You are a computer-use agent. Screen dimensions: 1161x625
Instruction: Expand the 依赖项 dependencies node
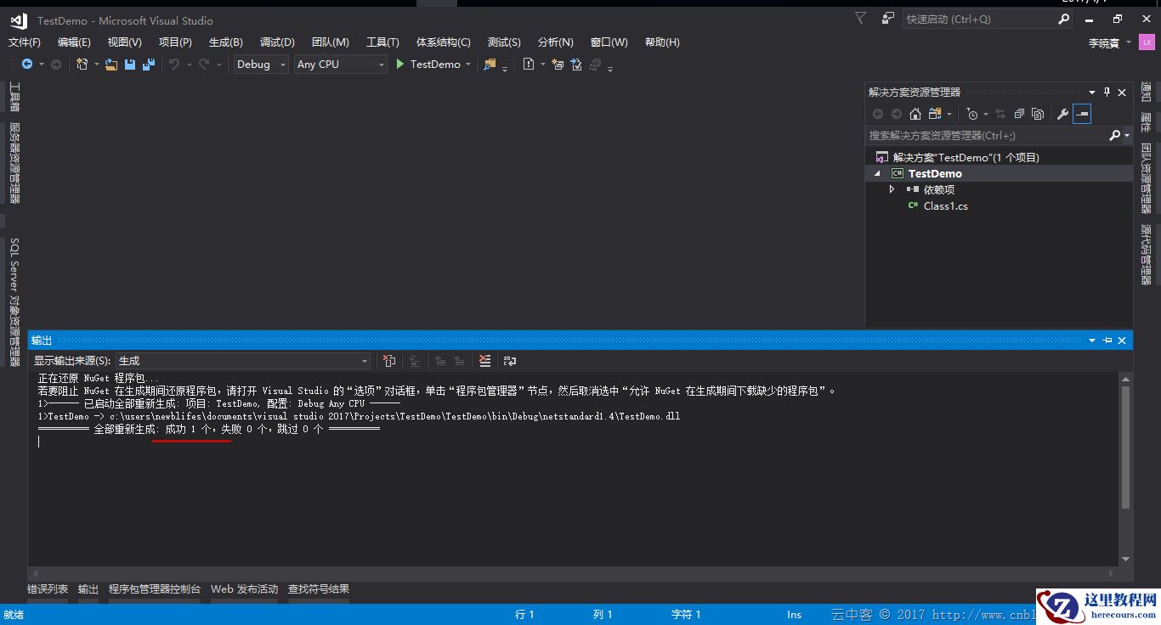(x=892, y=189)
